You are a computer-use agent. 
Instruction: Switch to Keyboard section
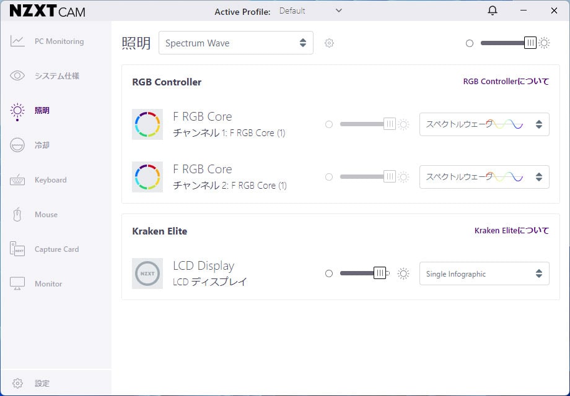(51, 180)
